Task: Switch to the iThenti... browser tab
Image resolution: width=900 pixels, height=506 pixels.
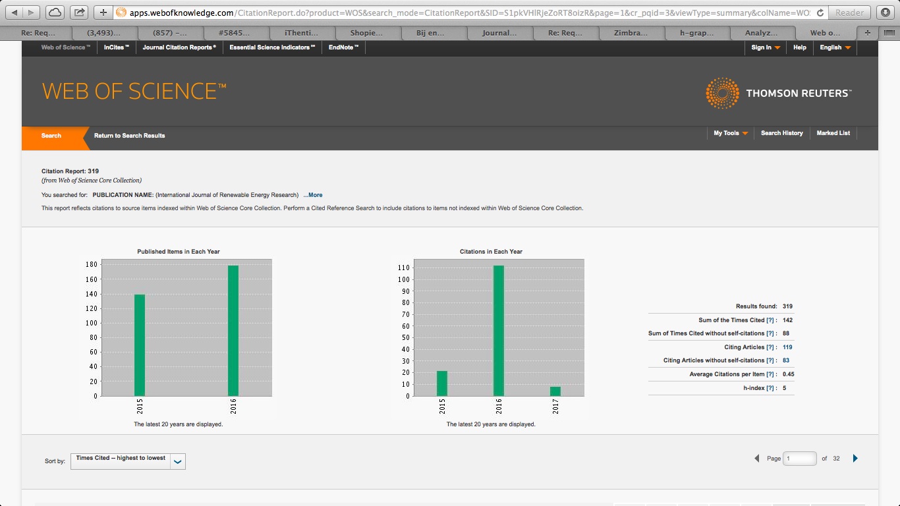Action: pos(302,32)
